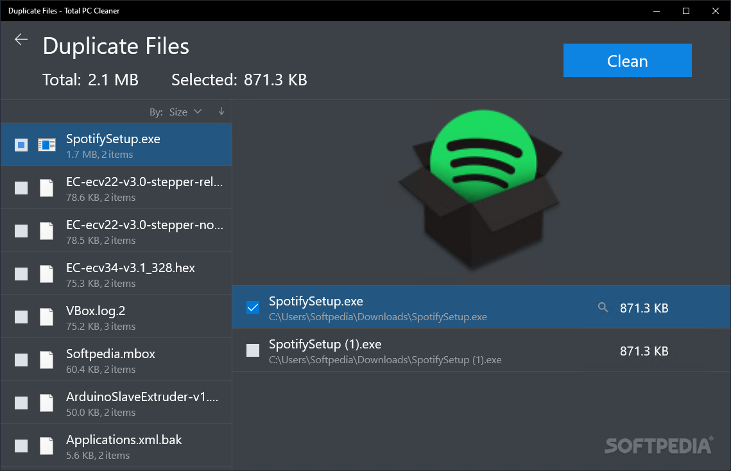Toggle checkbox for SpotifySetup.exe group
The height and width of the screenshot is (471, 731).
click(x=21, y=145)
